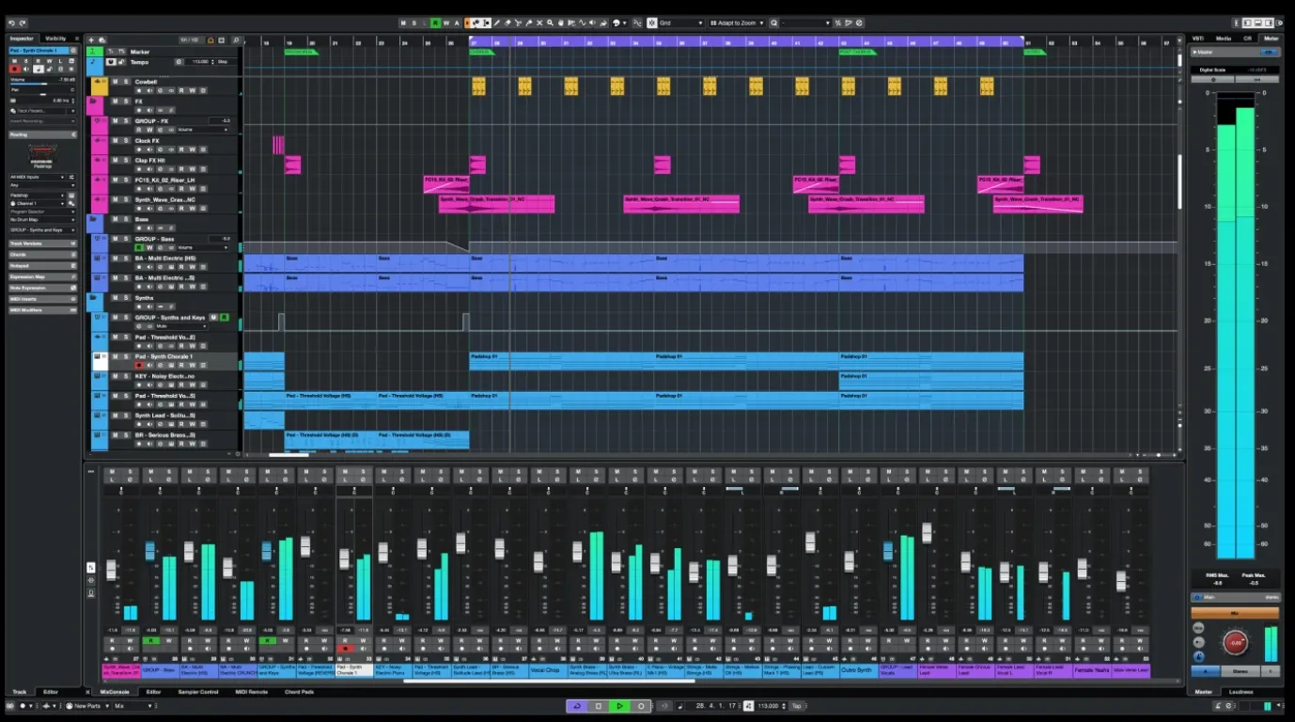Click Pad - Synth Chorale 1 mixer fader
This screenshot has width=1295, height=722.
coord(344,558)
